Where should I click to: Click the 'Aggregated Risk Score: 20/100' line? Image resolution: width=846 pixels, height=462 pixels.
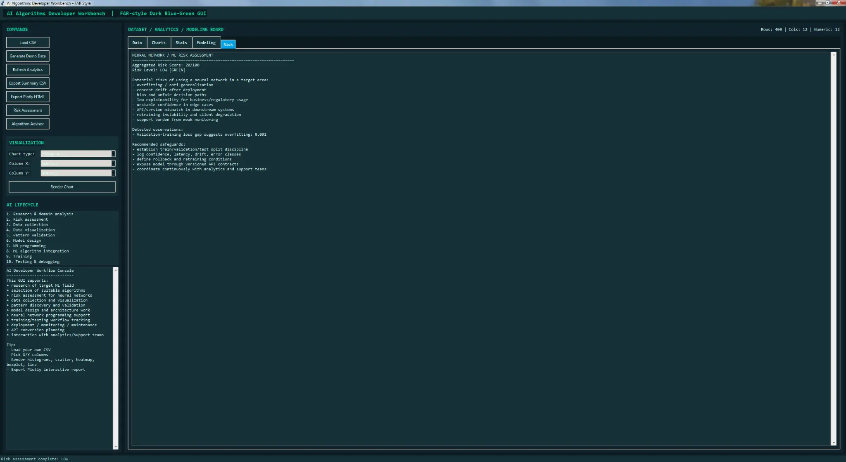[166, 65]
